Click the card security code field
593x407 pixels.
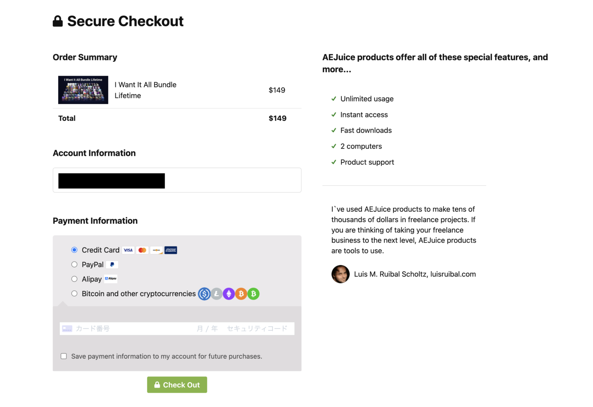(257, 329)
